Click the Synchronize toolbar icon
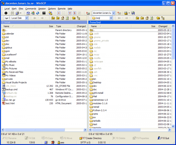 pyautogui.click(x=33, y=13)
